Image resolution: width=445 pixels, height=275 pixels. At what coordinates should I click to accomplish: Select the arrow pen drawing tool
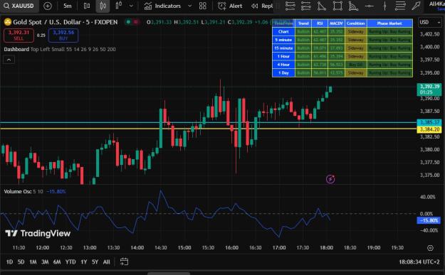[x=416, y=6]
